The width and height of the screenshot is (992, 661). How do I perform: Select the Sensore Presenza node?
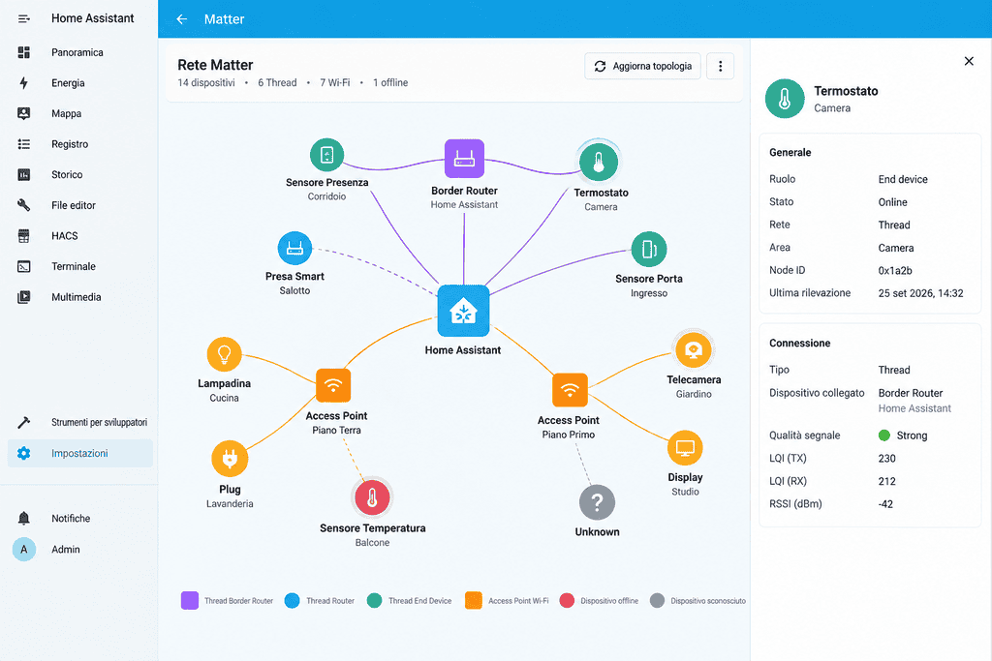[x=327, y=155]
